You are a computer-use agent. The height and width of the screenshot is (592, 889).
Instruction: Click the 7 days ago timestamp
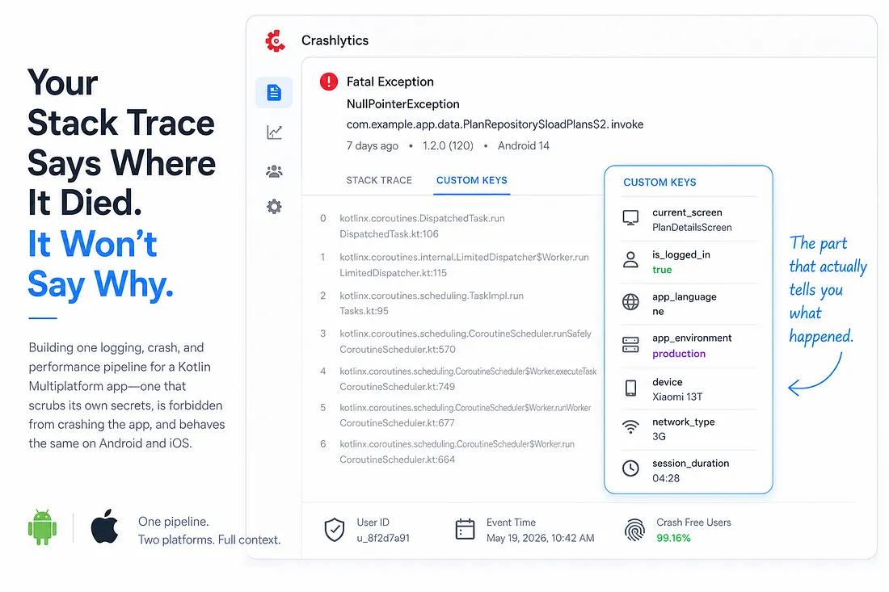tap(373, 145)
